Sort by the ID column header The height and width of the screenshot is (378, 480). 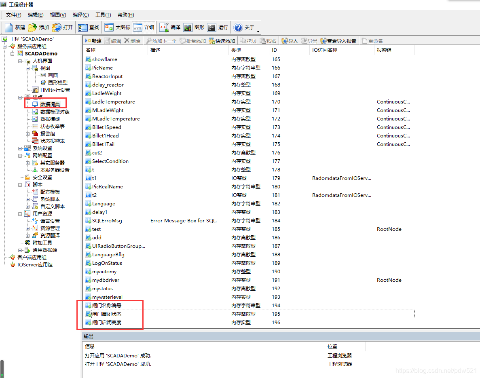click(x=289, y=50)
